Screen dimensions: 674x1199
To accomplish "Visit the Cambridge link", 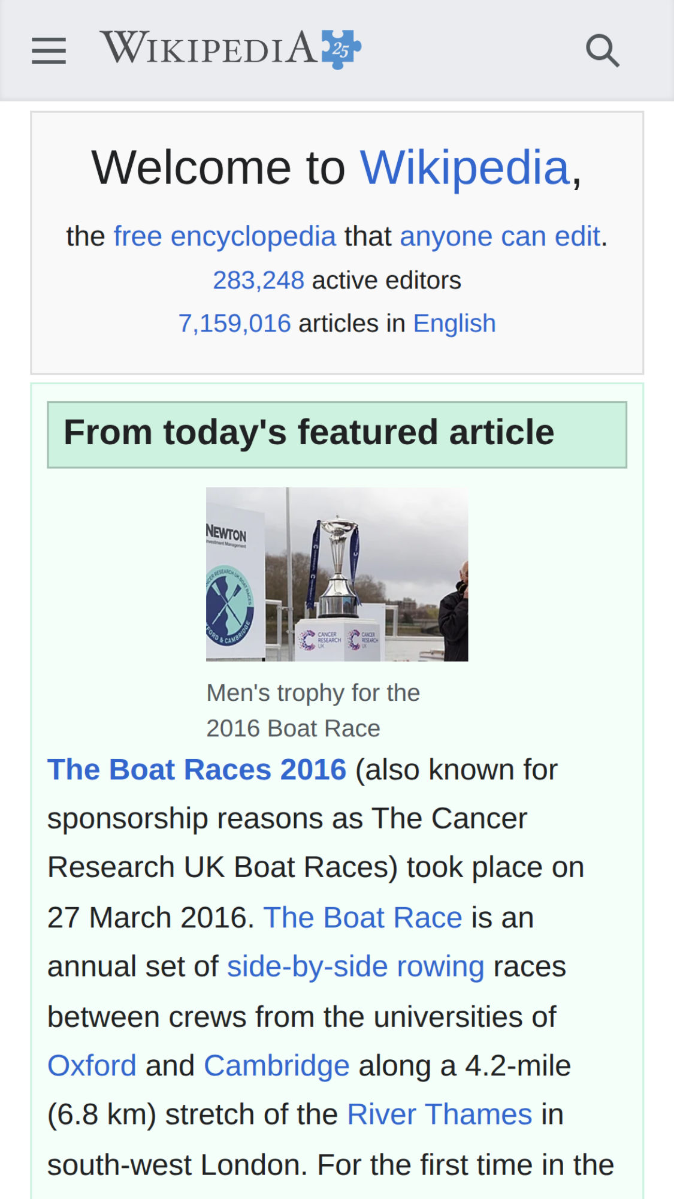I will pyautogui.click(x=276, y=1065).
